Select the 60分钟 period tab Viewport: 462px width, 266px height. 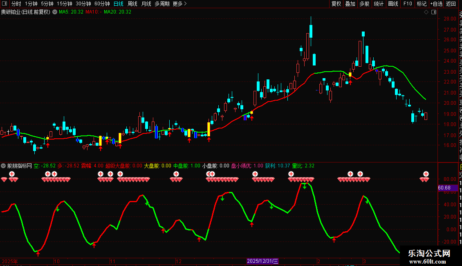click(x=102, y=4)
